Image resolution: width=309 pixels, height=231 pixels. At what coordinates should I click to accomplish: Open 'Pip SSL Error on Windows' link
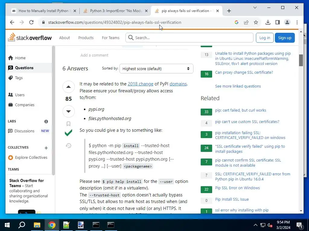pos(237,188)
